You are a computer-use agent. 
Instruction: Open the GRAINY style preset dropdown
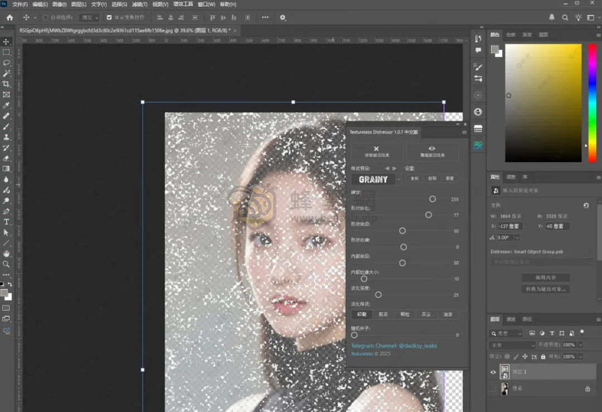pos(399,179)
